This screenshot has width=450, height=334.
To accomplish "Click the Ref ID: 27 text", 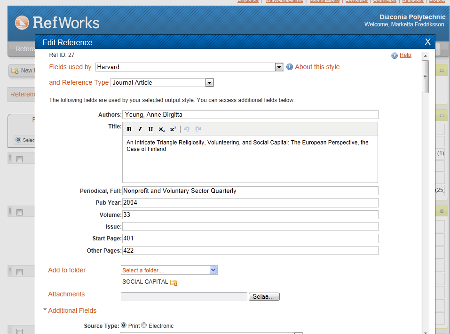I will pyautogui.click(x=62, y=55).
